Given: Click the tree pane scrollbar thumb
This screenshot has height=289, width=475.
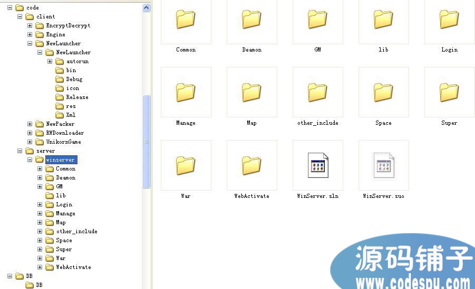Looking at the screenshot, I should tap(147, 141).
